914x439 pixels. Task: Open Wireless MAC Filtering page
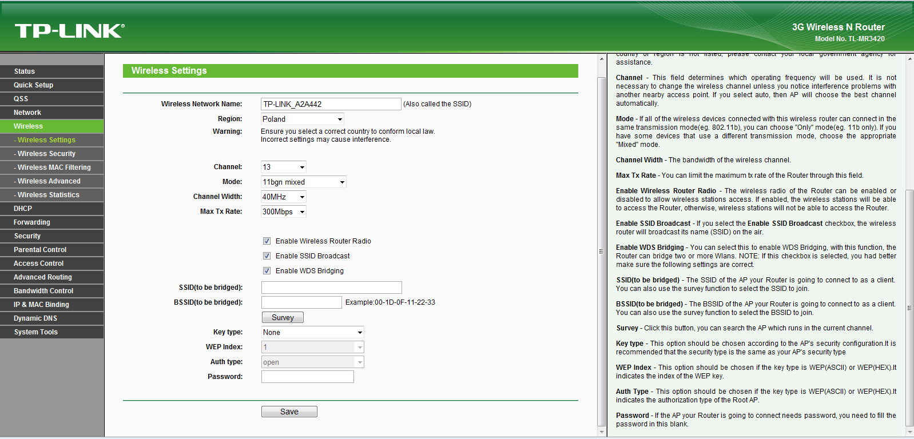click(x=52, y=167)
